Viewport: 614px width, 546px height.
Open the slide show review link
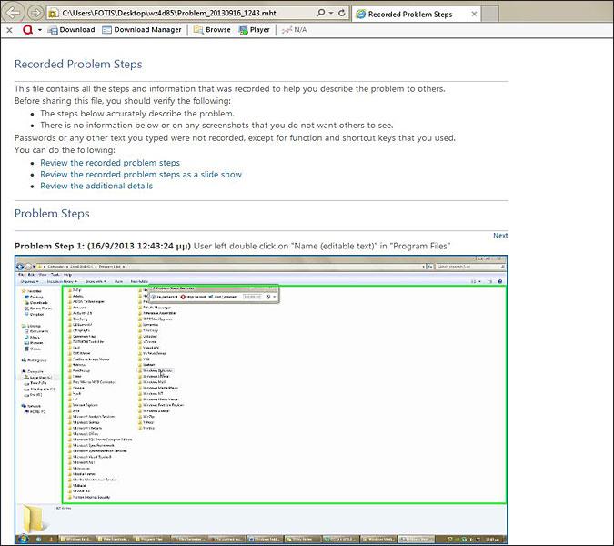141,174
